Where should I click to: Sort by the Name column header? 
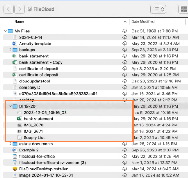coord(19,21)
